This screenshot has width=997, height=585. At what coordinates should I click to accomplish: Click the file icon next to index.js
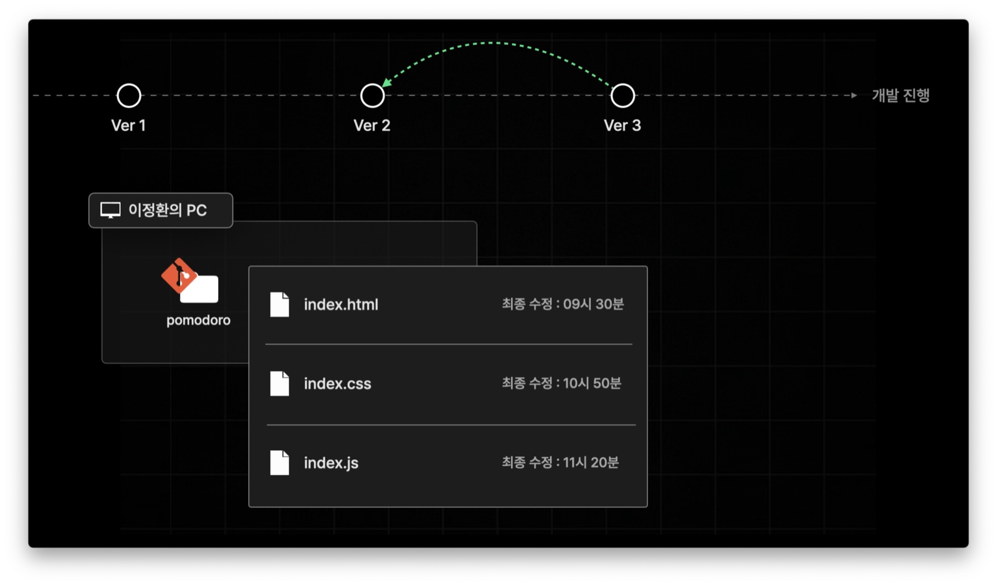pos(280,463)
